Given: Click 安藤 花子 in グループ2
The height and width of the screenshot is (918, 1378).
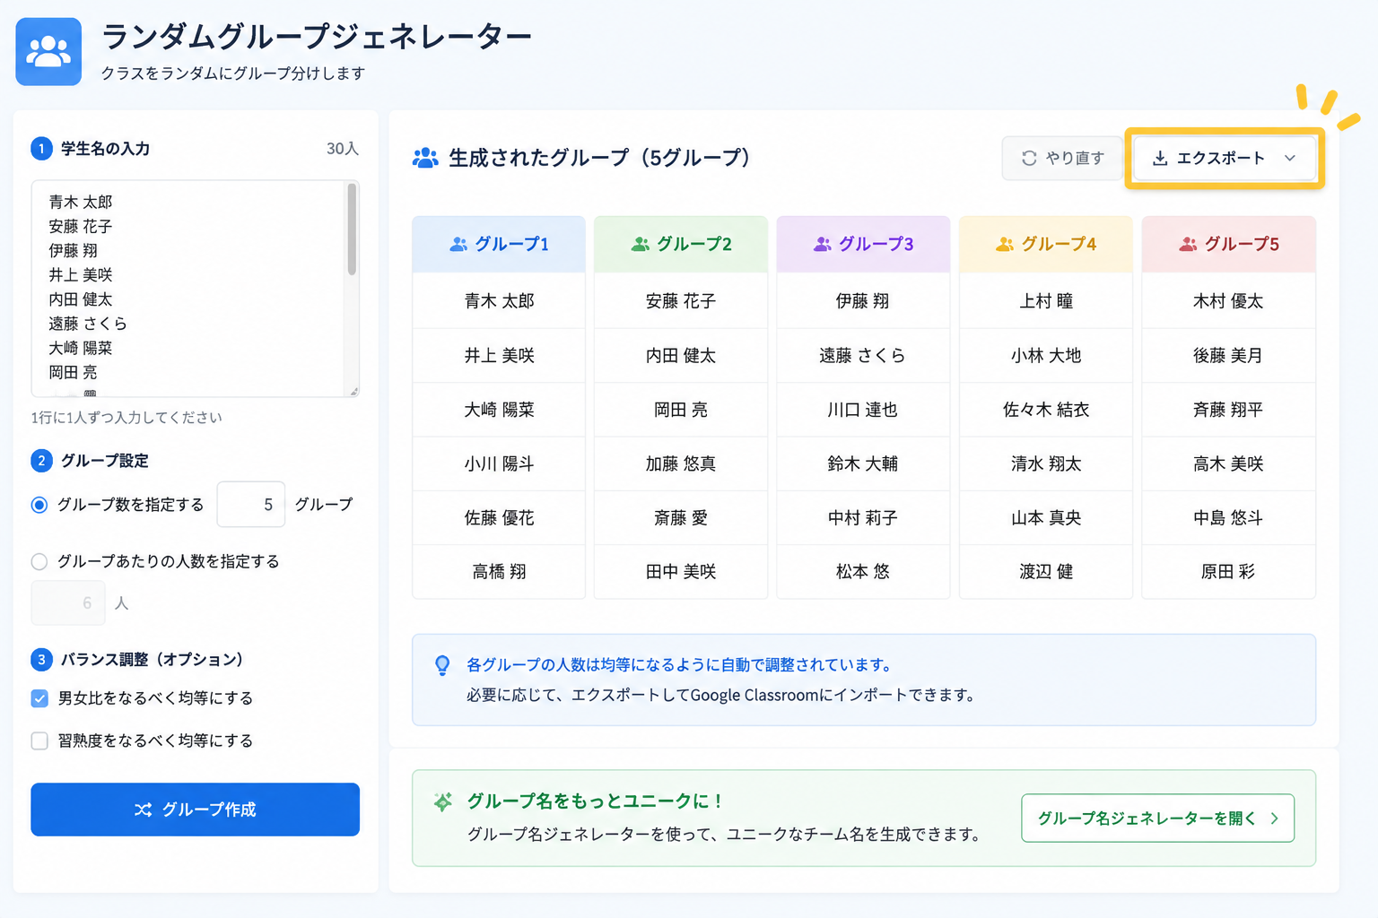Looking at the screenshot, I should click(681, 301).
